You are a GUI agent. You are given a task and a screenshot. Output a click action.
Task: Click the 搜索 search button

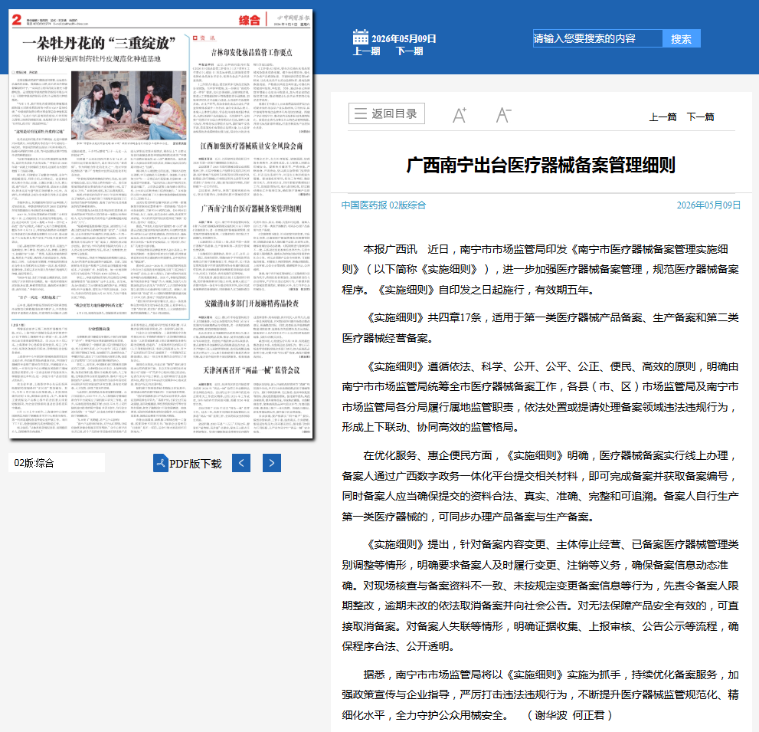pyautogui.click(x=681, y=39)
